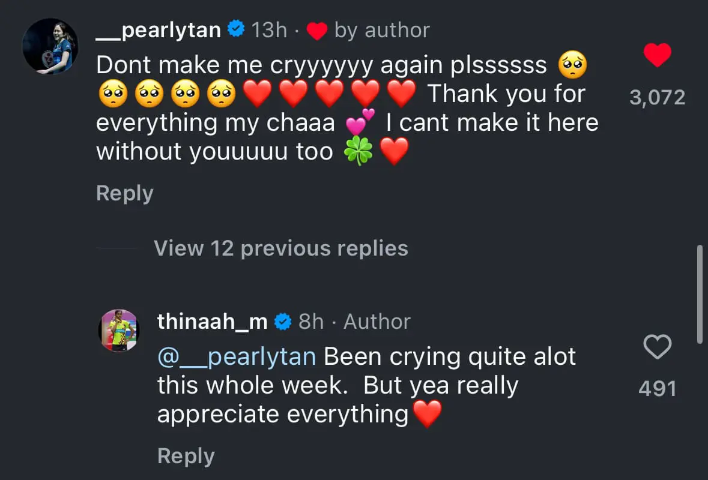Screen dimensions: 708x480
Task: Click the __pearlytan username
Action: pos(159,29)
